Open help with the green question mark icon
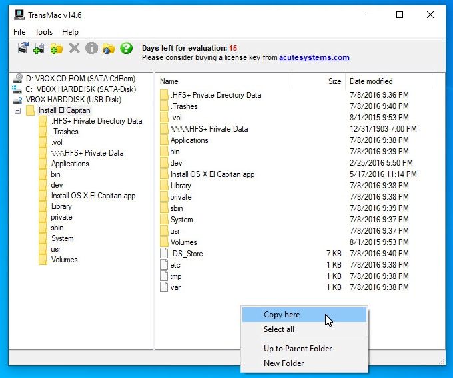Image resolution: width=453 pixels, height=378 pixels. tap(126, 48)
